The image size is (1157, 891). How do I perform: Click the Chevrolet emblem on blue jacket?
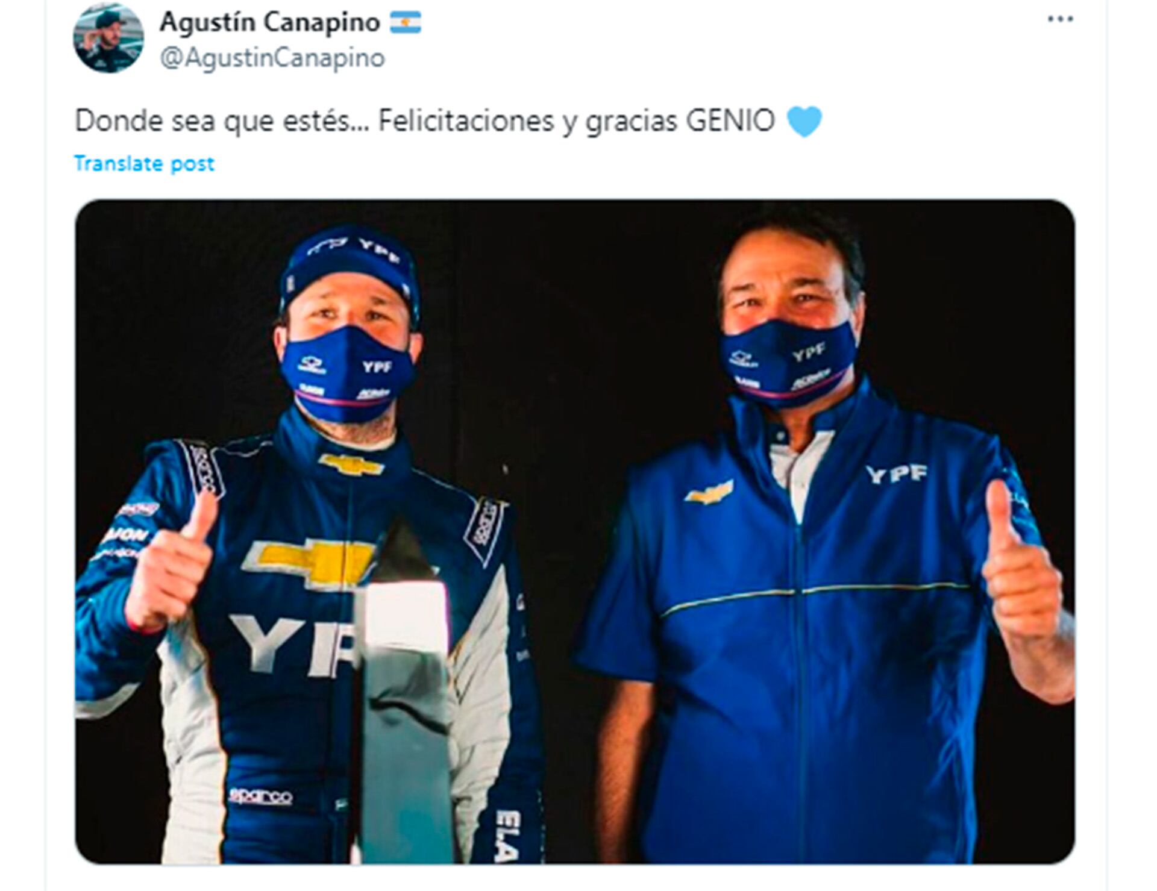[709, 492]
